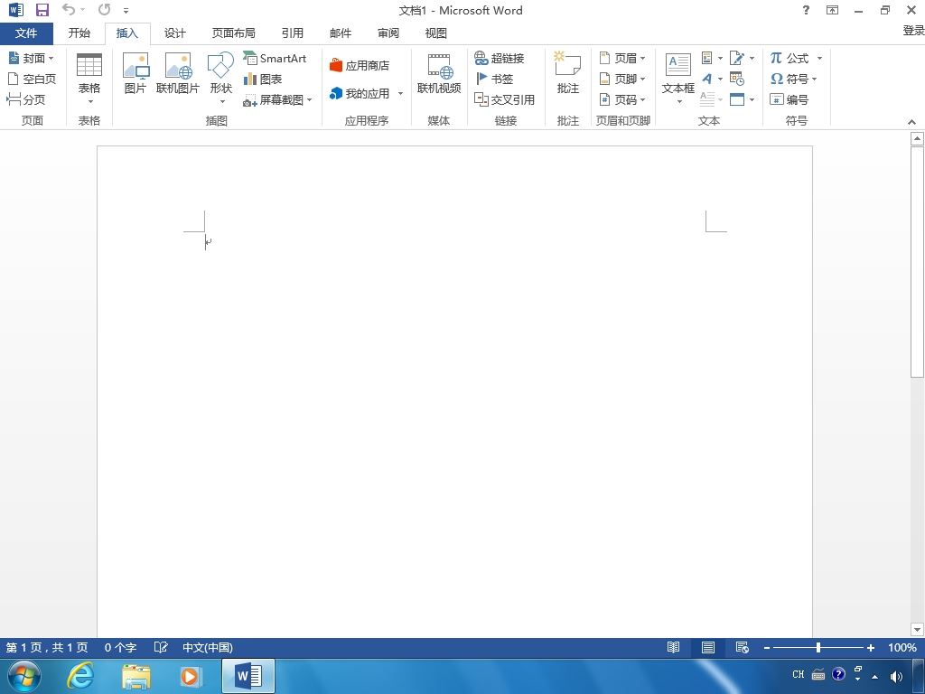Open Ribbon Display Options button
Viewport: 925px width, 694px height.
(832, 10)
